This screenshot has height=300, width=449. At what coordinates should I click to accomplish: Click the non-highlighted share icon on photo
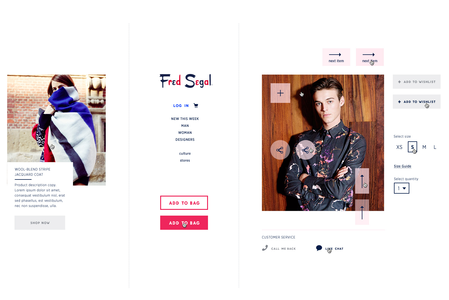tap(280, 150)
